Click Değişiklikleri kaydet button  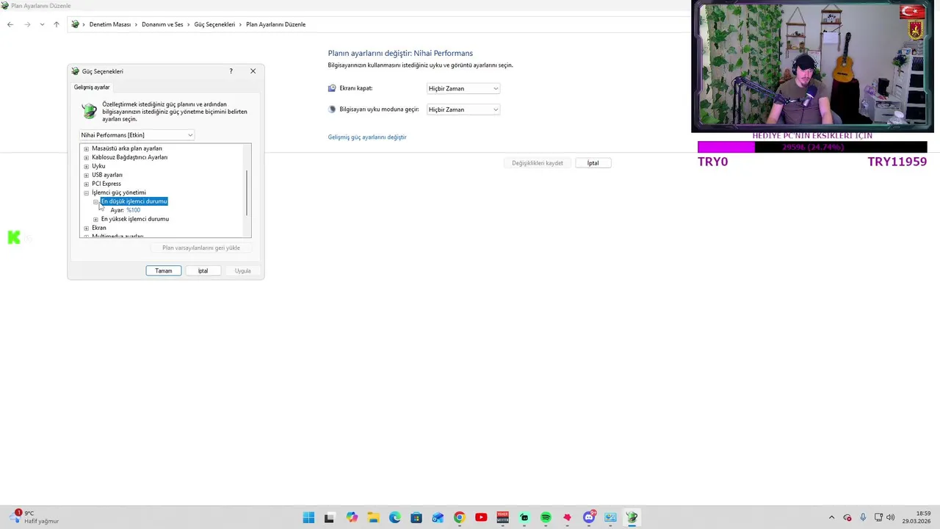click(538, 163)
